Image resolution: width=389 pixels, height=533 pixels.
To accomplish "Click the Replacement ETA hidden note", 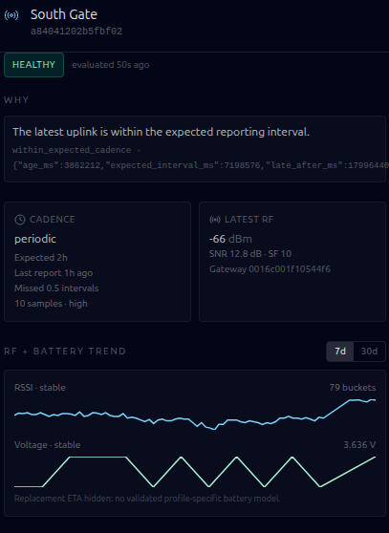I will [147, 499].
